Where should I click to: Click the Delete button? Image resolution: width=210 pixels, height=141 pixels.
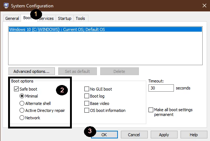tap(119, 71)
